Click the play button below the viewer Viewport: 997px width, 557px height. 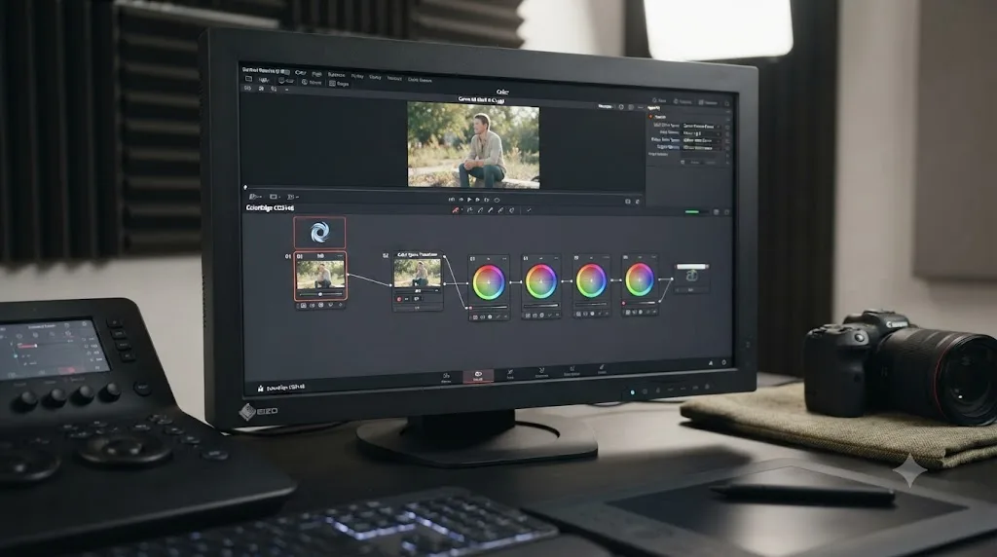tap(470, 200)
